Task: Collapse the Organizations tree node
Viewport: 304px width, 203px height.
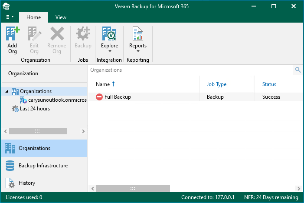Action: point(7,91)
